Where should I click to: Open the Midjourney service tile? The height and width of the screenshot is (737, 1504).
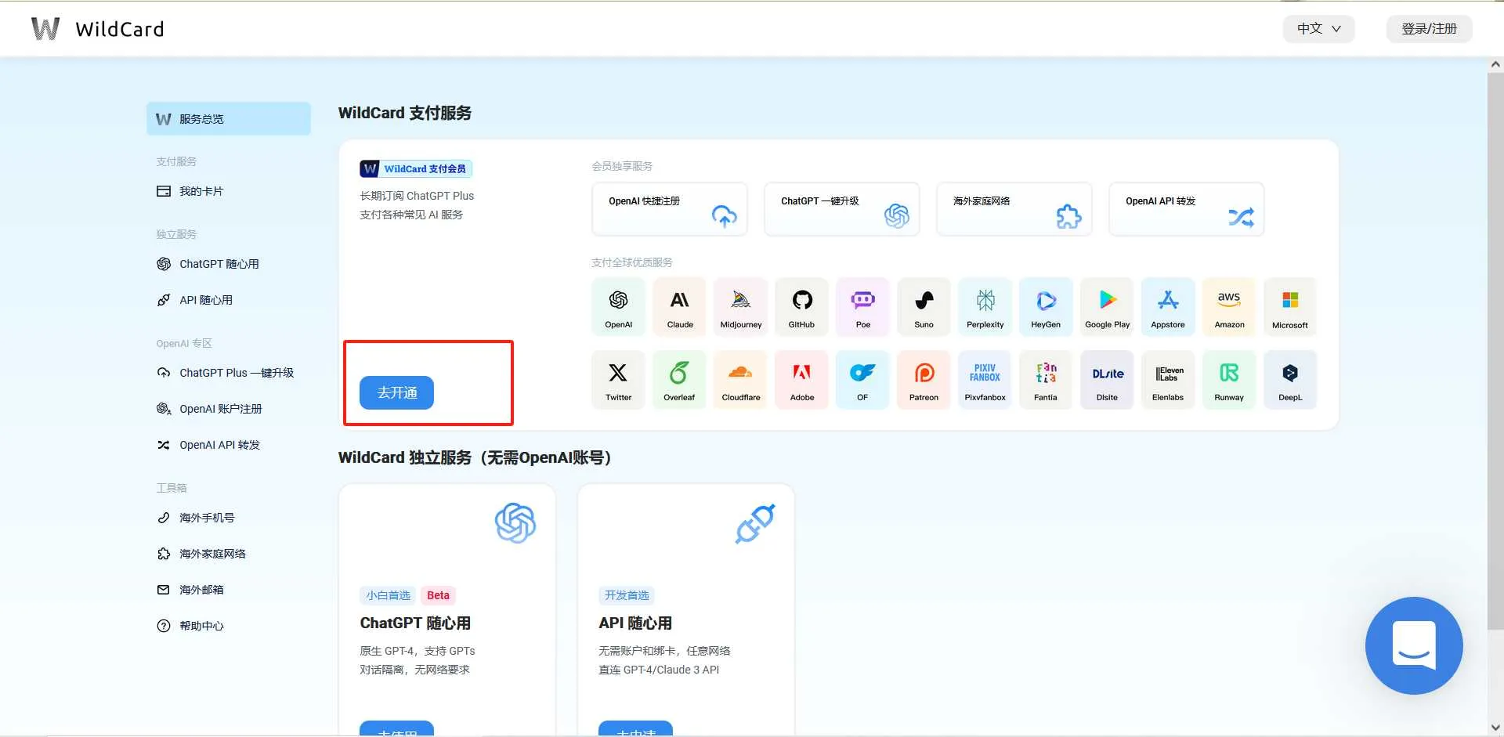740,307
